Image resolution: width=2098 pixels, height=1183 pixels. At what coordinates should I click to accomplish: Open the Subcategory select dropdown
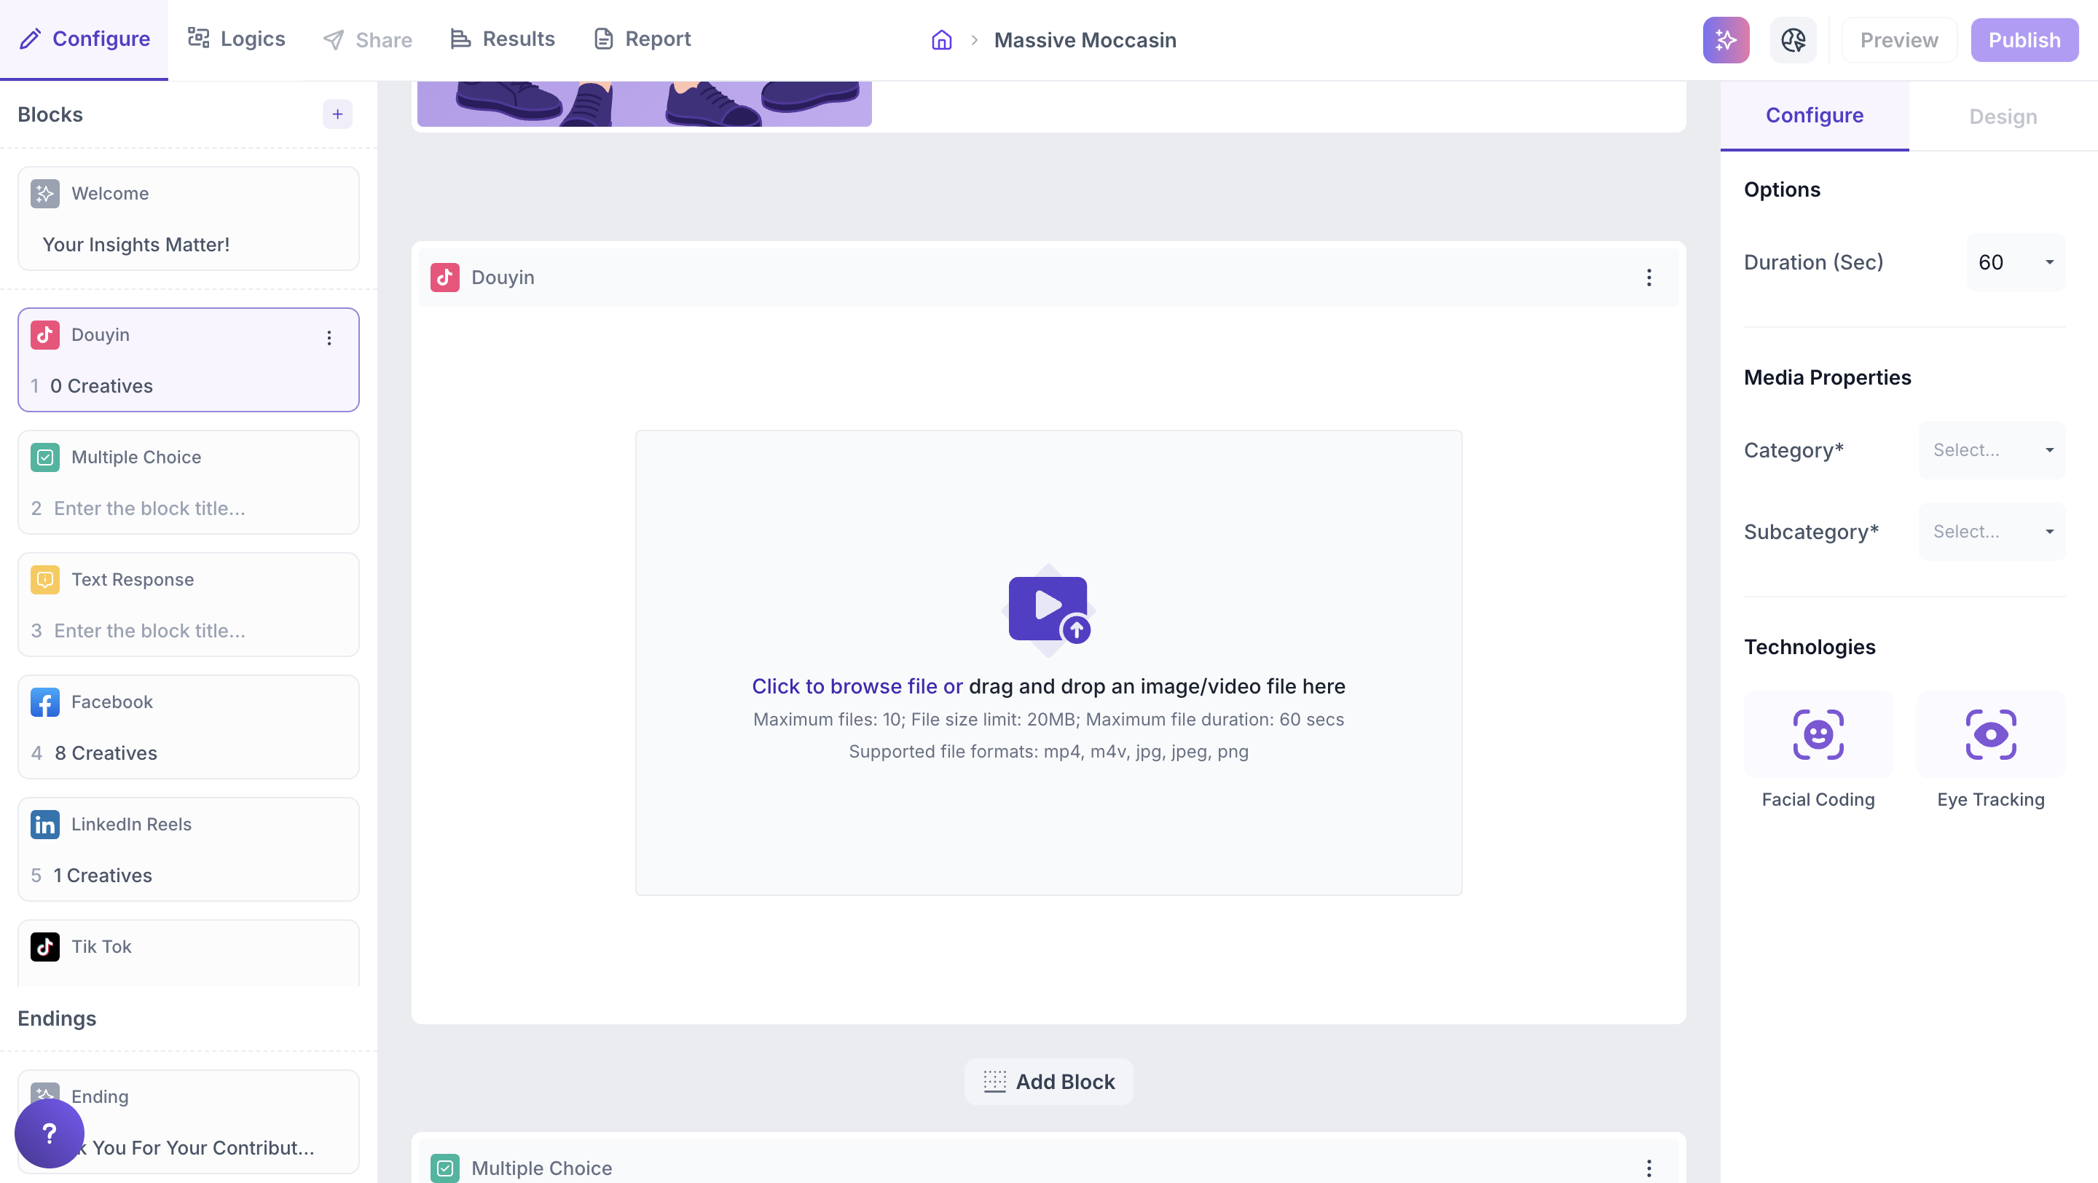point(1992,532)
